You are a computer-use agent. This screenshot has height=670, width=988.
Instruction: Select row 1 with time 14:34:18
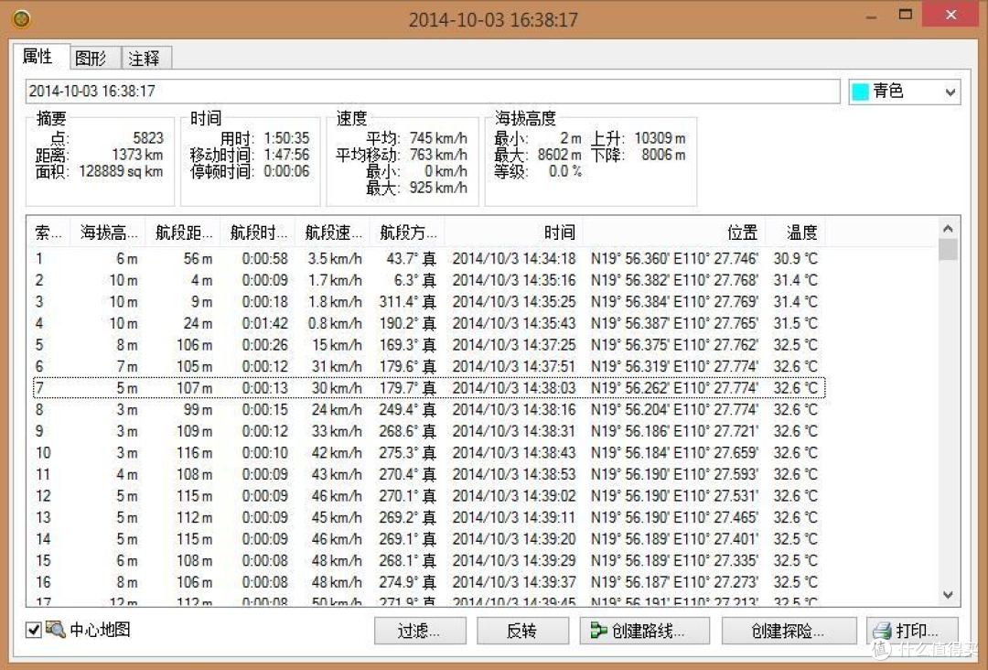[x=428, y=258]
